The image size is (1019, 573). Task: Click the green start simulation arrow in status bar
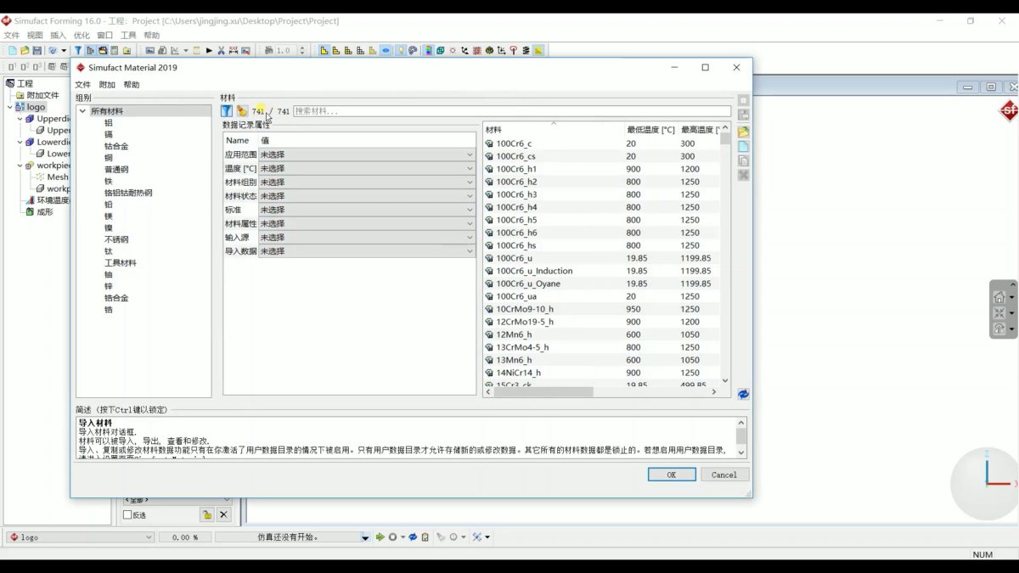click(x=380, y=537)
